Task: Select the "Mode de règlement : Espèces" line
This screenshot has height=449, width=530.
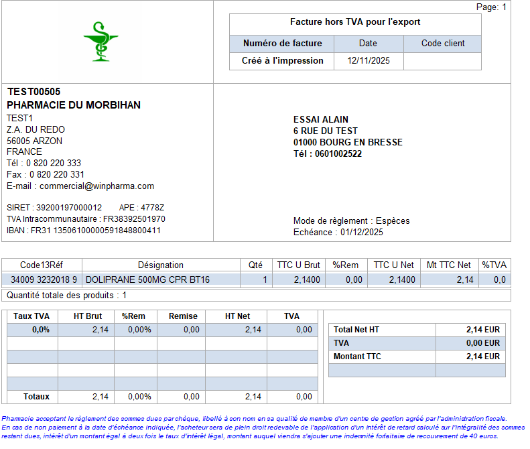Action: (351, 220)
